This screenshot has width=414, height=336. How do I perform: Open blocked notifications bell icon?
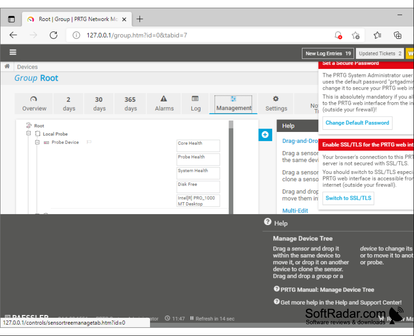point(338,35)
